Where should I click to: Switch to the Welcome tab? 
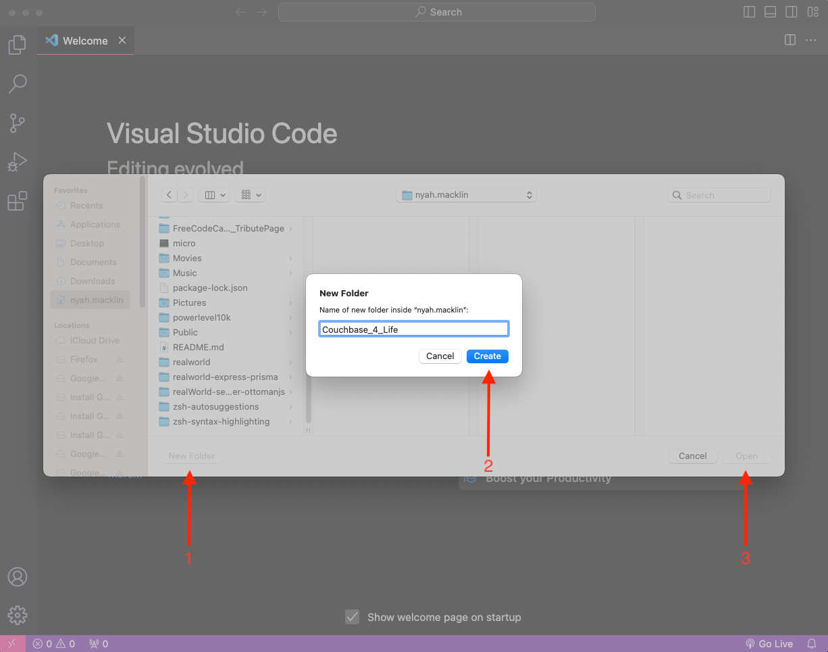point(84,40)
